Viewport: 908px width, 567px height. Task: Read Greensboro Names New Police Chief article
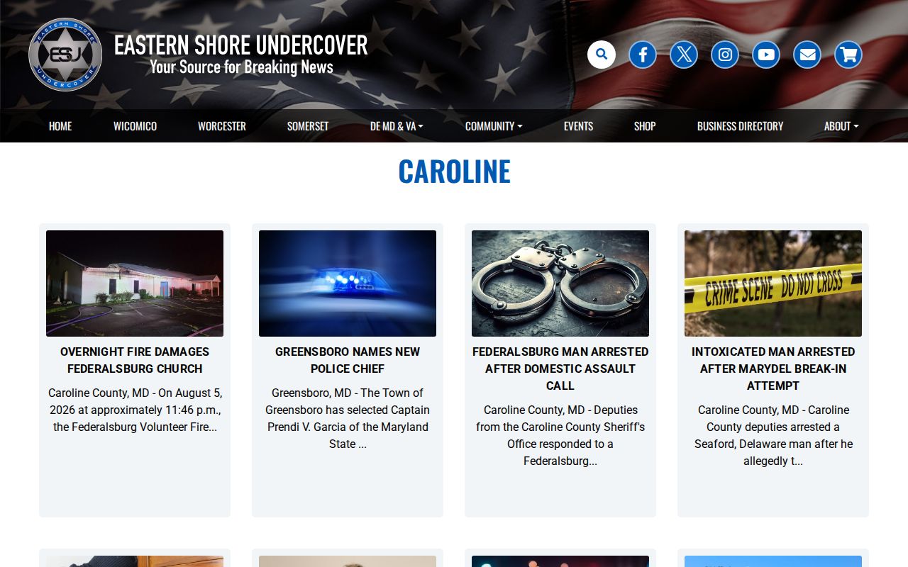click(348, 360)
